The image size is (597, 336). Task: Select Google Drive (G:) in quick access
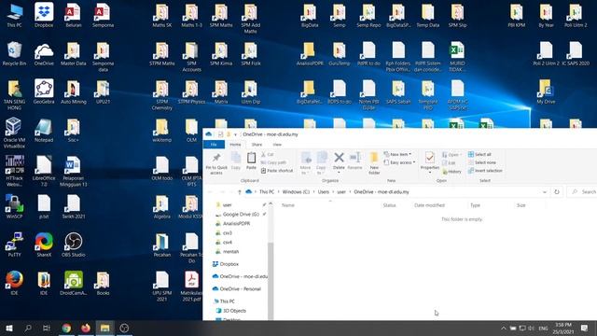[237, 214]
